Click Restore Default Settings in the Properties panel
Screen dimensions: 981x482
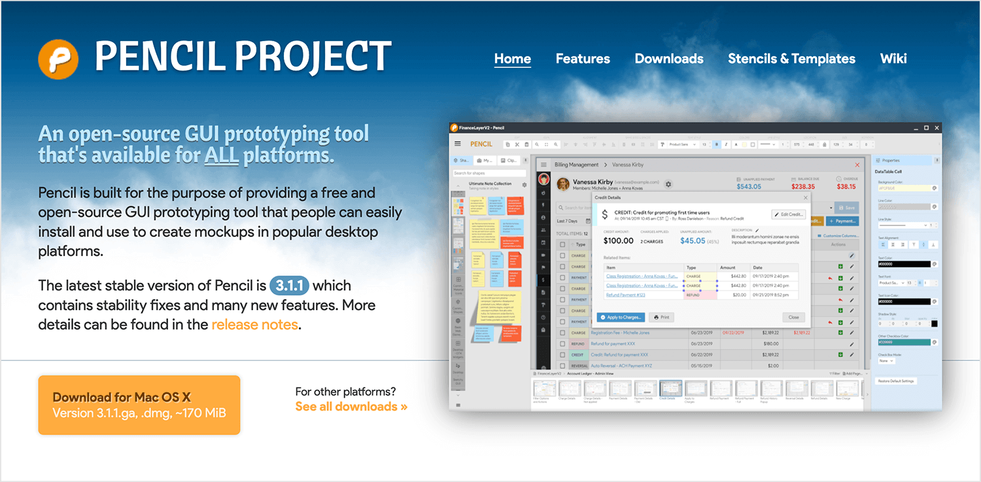coord(896,381)
